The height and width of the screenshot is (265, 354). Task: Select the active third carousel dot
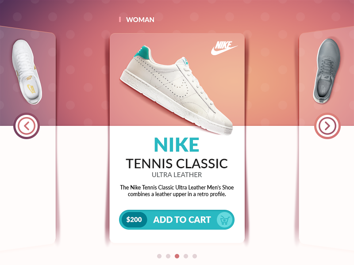[177, 256]
